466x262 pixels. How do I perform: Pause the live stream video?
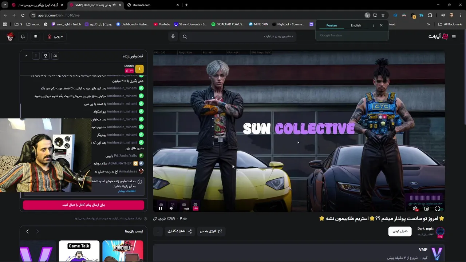click(160, 209)
